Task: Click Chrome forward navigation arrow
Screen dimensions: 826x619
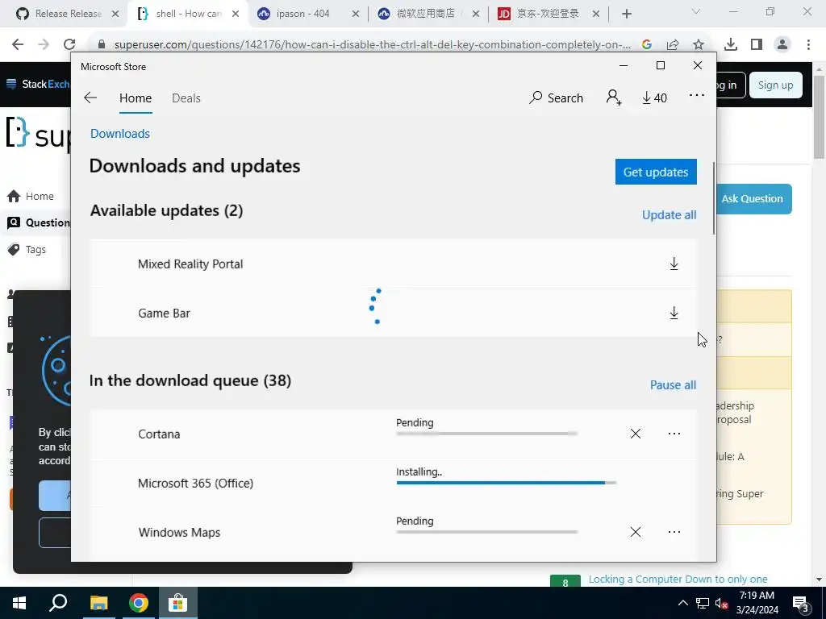Action: click(44, 44)
